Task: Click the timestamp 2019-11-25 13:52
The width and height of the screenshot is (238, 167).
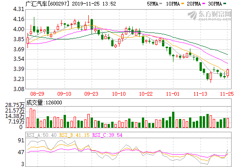Action: [x=94, y=4]
